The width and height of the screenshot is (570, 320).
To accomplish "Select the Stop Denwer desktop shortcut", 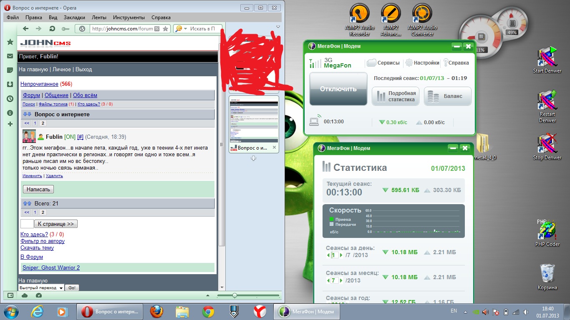I will tap(547, 147).
